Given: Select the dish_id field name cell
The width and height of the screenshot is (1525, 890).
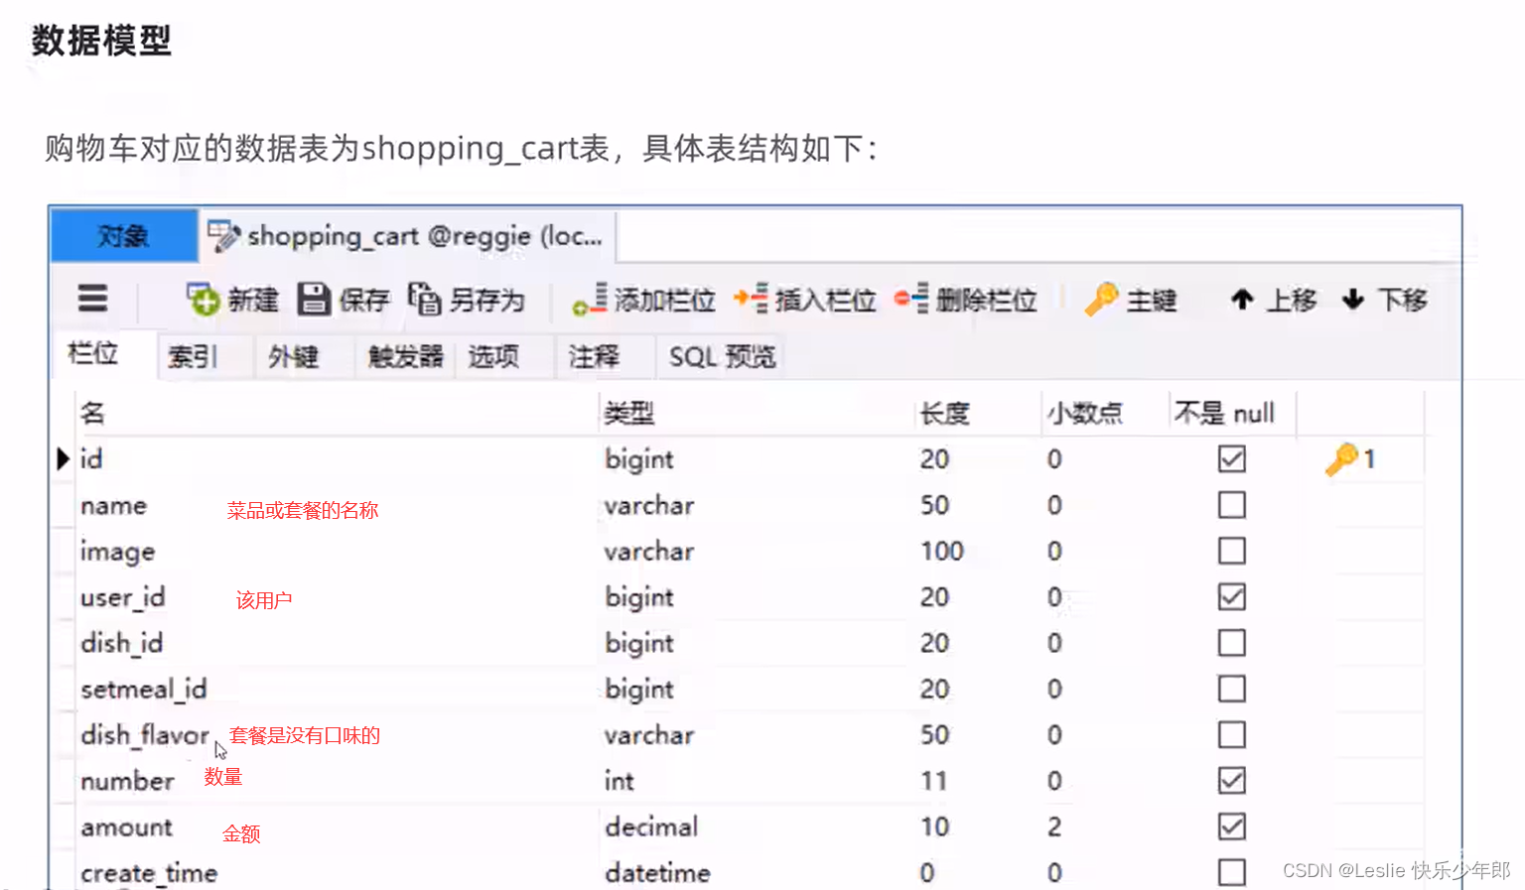Looking at the screenshot, I should coord(338,643).
